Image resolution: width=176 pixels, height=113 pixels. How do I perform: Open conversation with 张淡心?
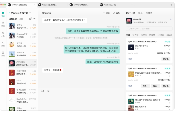pyautogui.click(x=22, y=26)
